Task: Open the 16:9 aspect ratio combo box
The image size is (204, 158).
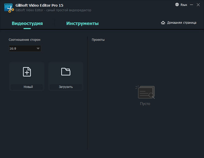Action: (x=25, y=48)
